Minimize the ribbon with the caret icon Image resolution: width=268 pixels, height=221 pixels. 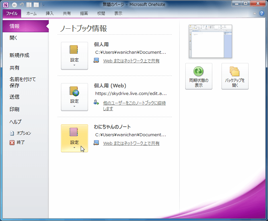pos(254,13)
